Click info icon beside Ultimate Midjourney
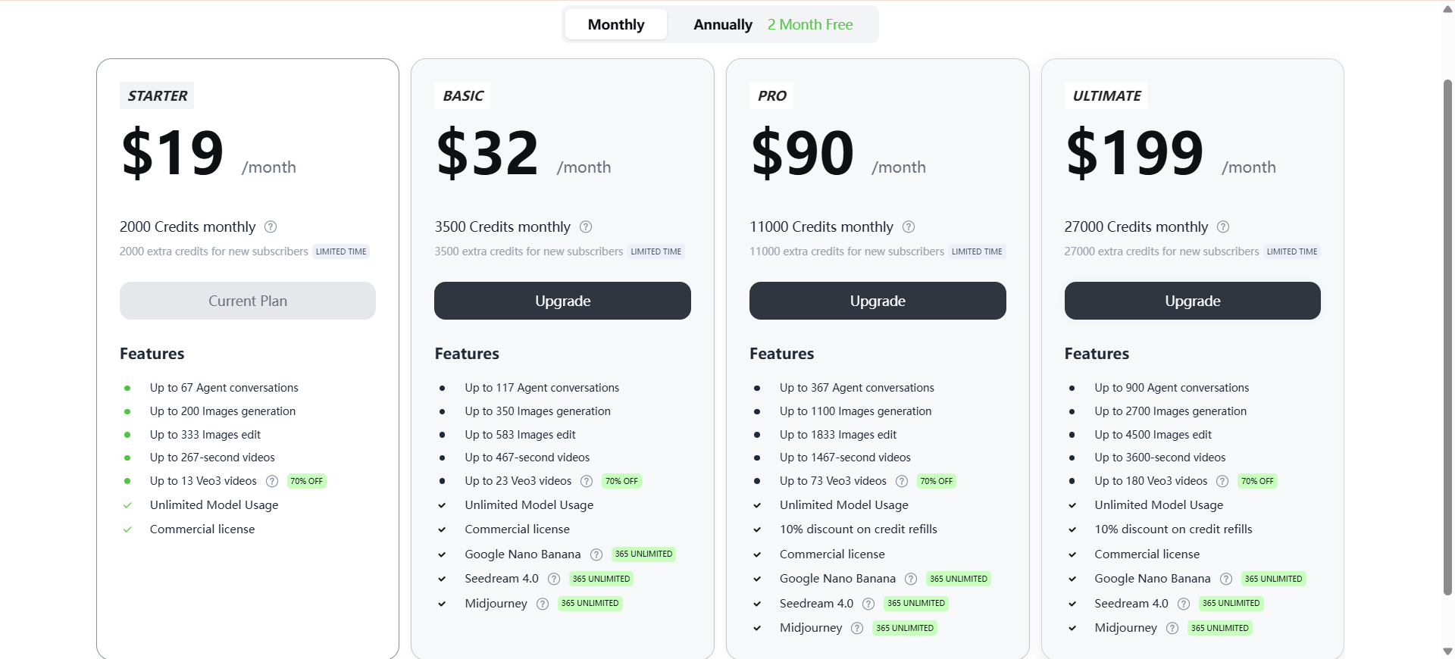 pos(1172,628)
